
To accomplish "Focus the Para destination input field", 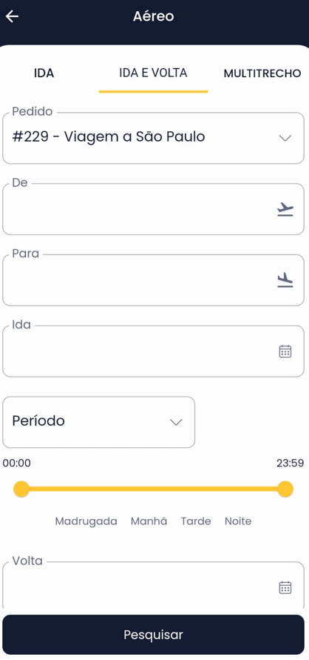I will tap(153, 280).
